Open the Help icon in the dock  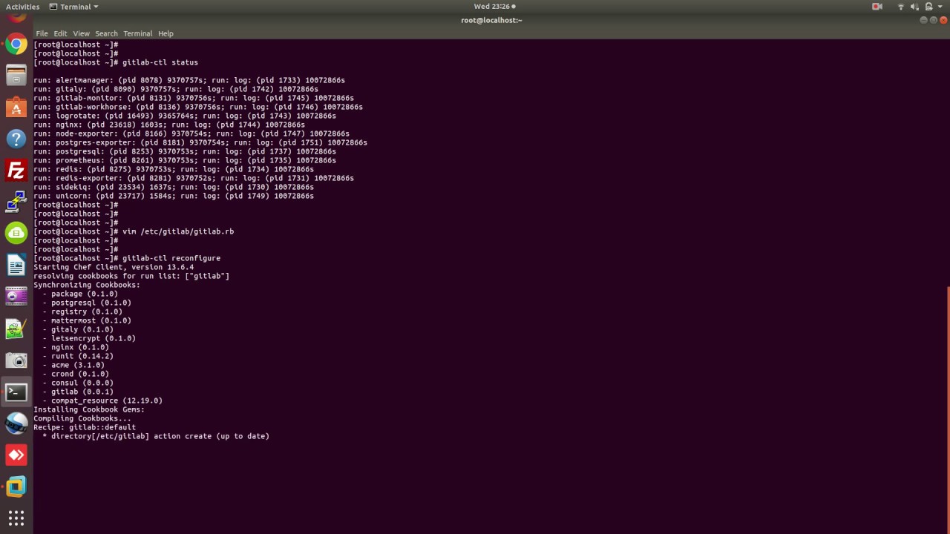tap(16, 139)
